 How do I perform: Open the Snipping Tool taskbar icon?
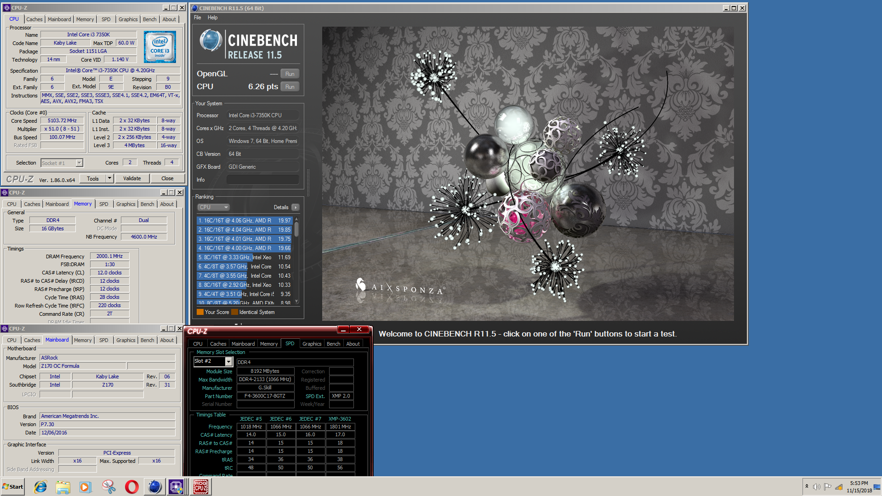pyautogui.click(x=109, y=487)
